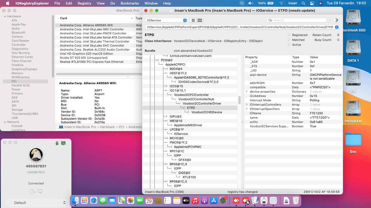Click the Search field stepper arrows
This screenshot has width=371, height=208.
point(330,20)
